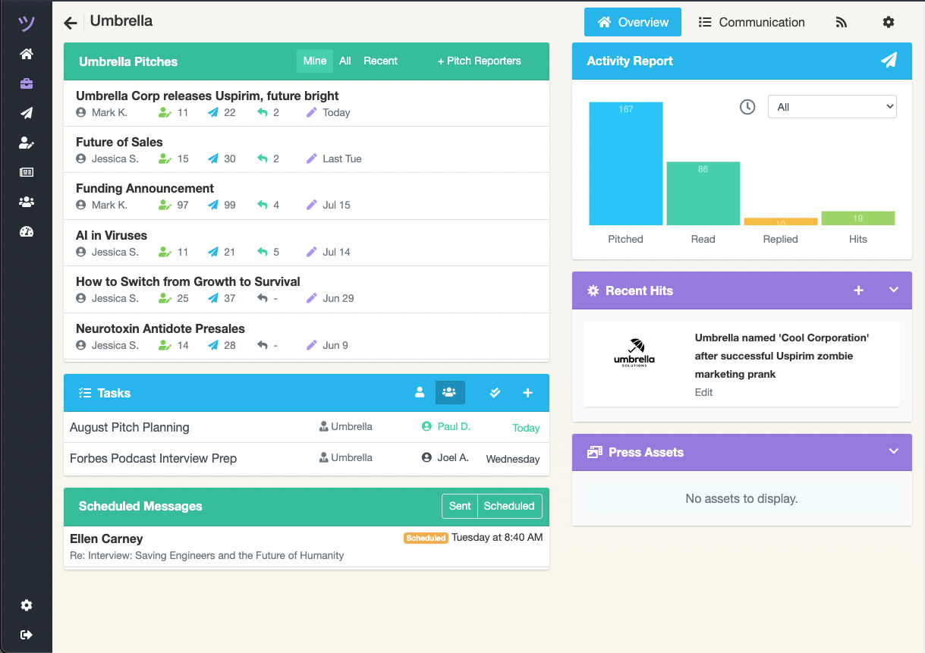This screenshot has width=925, height=653.
Task: Switch to the Communication tab
Action: coord(751,22)
